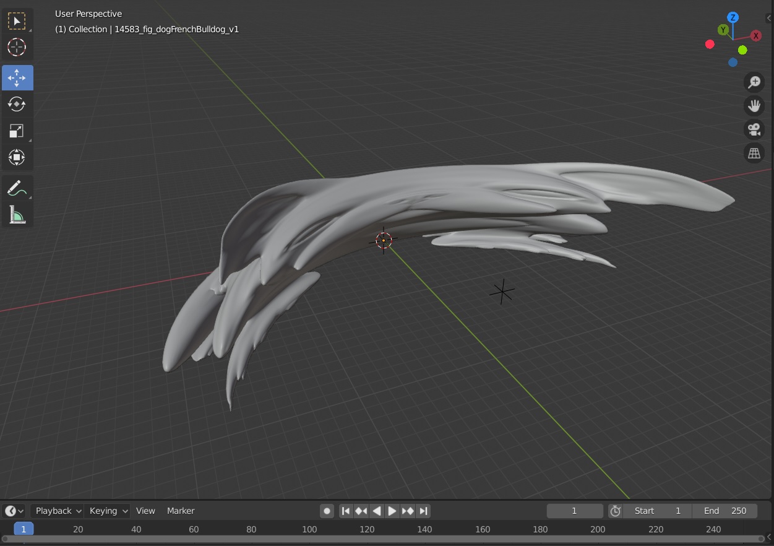The height and width of the screenshot is (546, 774).
Task: Switch between perspective and orthographic view
Action: pos(754,154)
